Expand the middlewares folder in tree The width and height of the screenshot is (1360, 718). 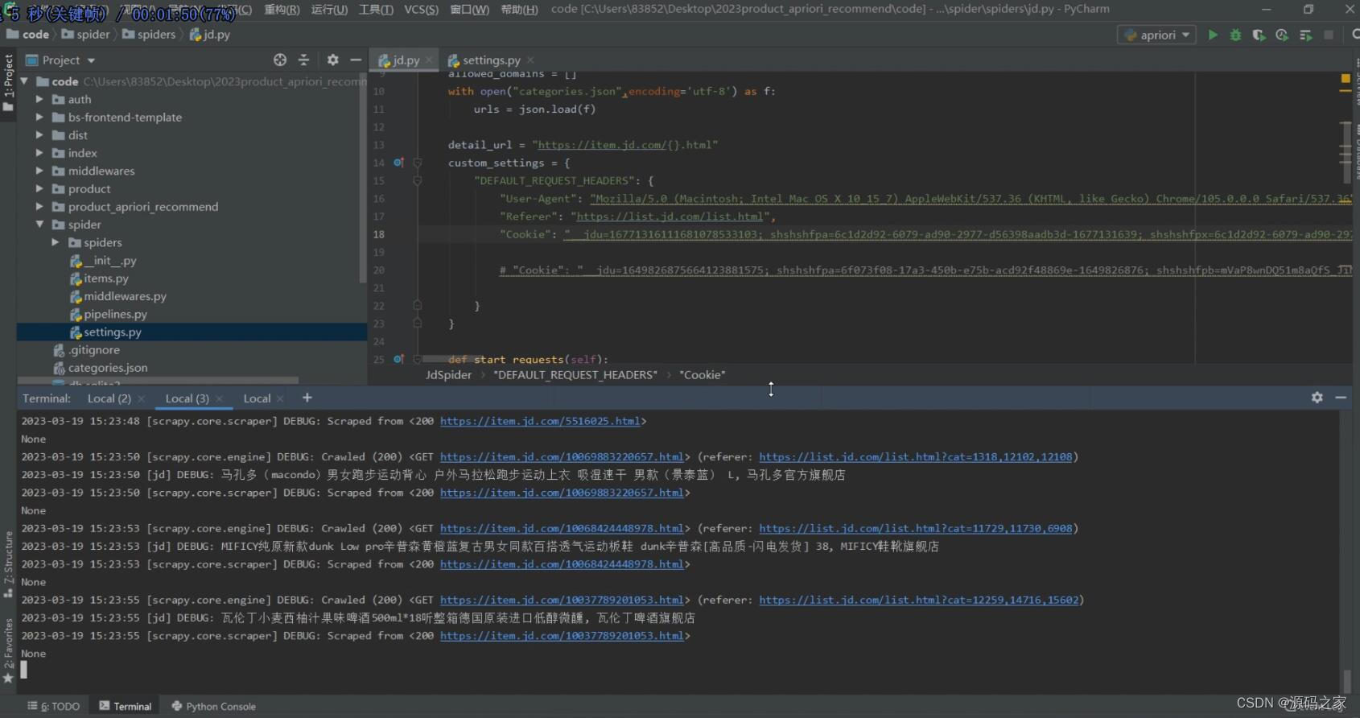(x=39, y=171)
